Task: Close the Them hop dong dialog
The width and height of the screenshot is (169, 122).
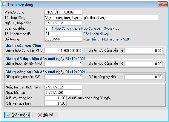Action: tap(162, 4)
